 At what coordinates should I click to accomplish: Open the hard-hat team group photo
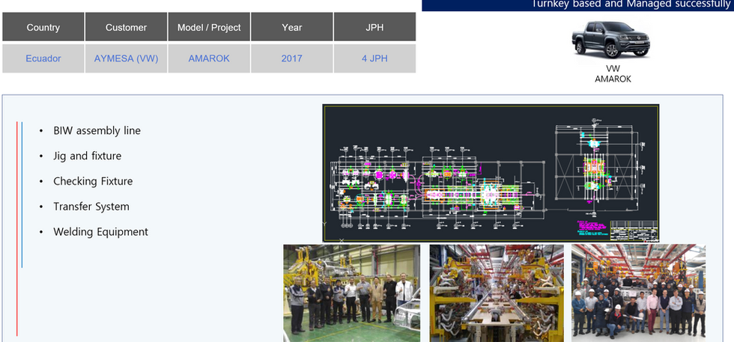[638, 293]
